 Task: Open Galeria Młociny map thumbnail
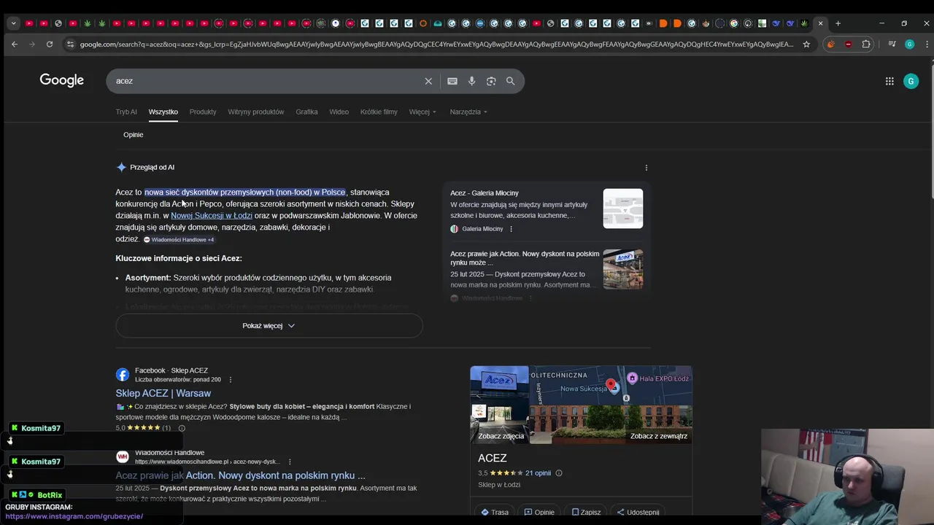point(623,209)
